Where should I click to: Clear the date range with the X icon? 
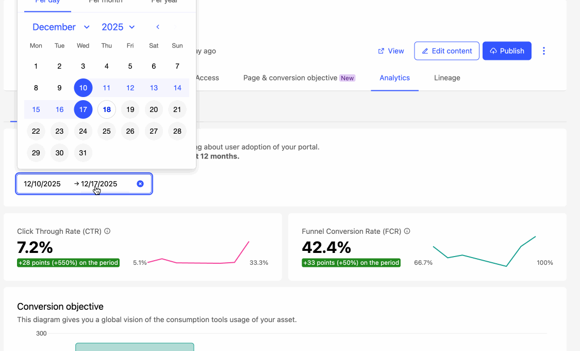pyautogui.click(x=140, y=184)
